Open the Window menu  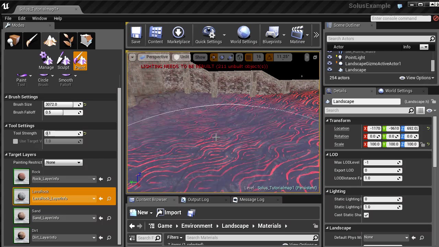(39, 19)
